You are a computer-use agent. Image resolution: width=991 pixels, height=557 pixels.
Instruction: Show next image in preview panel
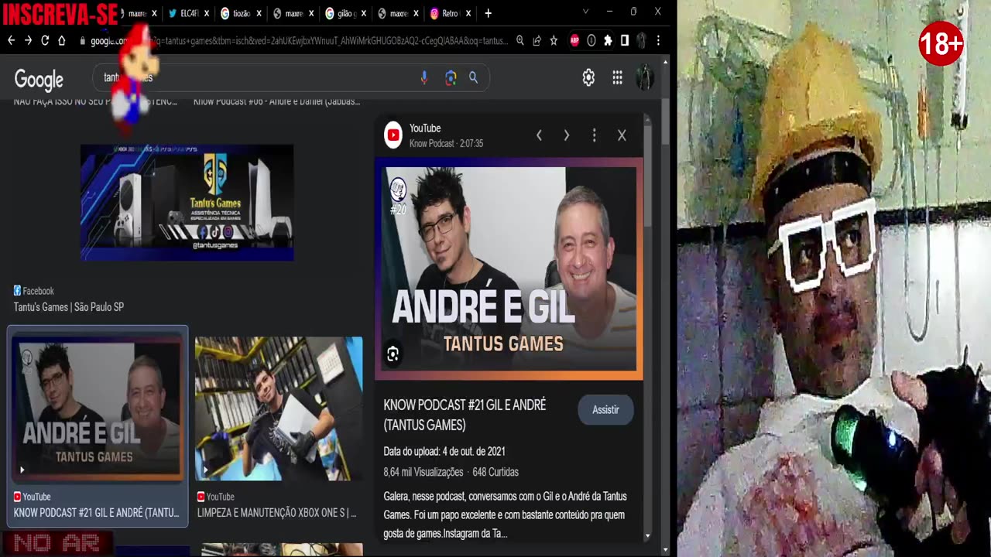coord(567,135)
